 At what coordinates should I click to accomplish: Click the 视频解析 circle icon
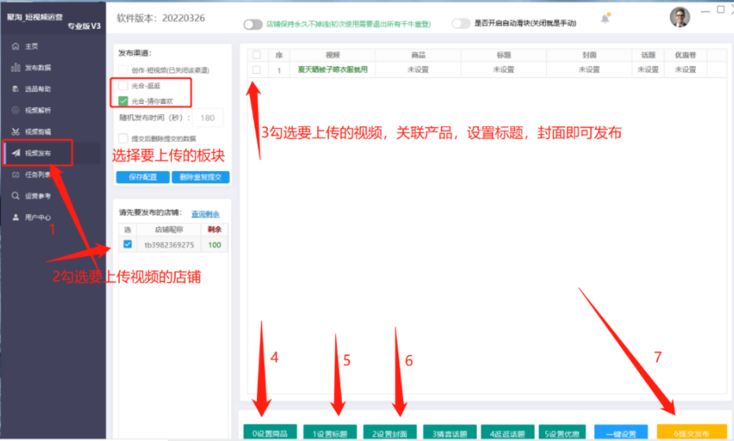tap(16, 110)
